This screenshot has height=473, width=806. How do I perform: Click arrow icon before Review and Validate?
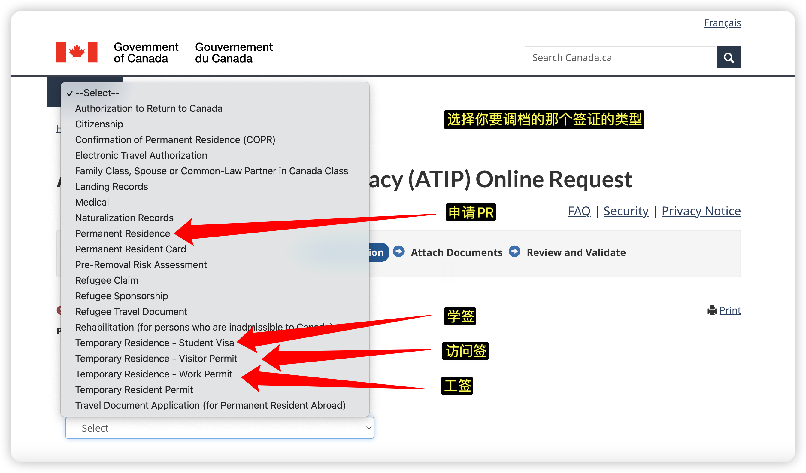514,251
